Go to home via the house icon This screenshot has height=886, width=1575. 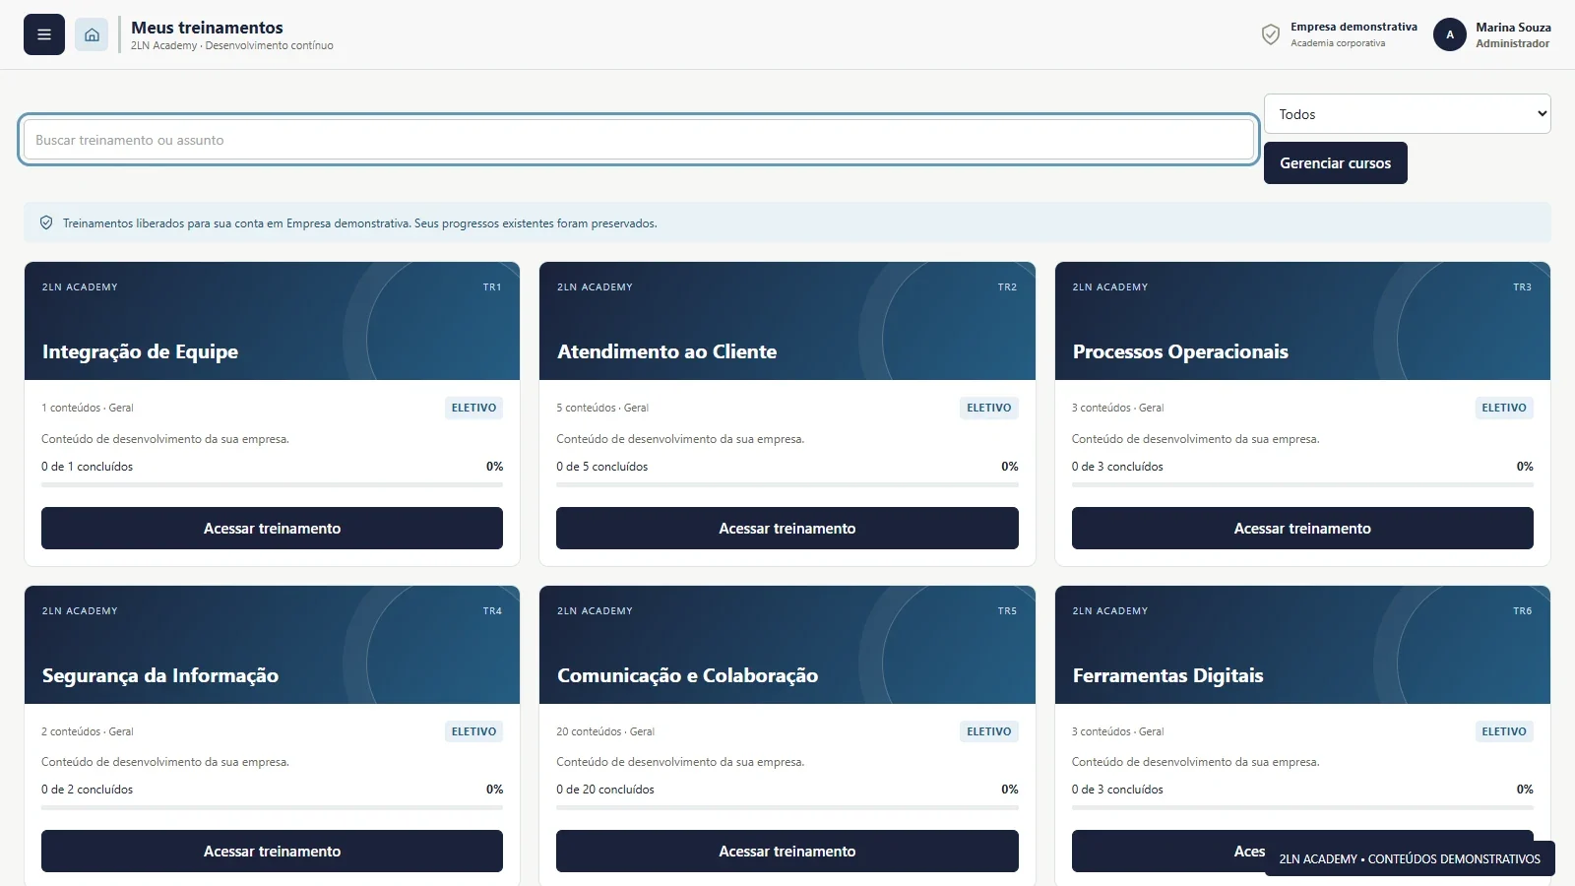pyautogui.click(x=92, y=34)
